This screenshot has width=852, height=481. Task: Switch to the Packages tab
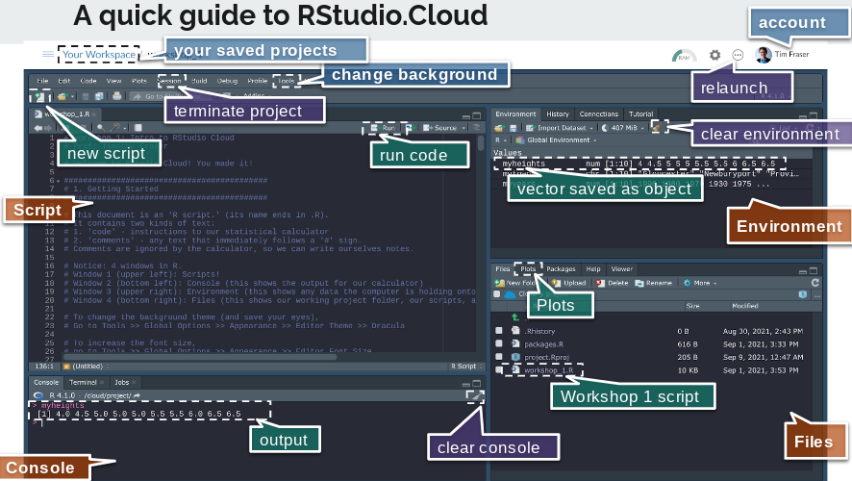click(561, 269)
